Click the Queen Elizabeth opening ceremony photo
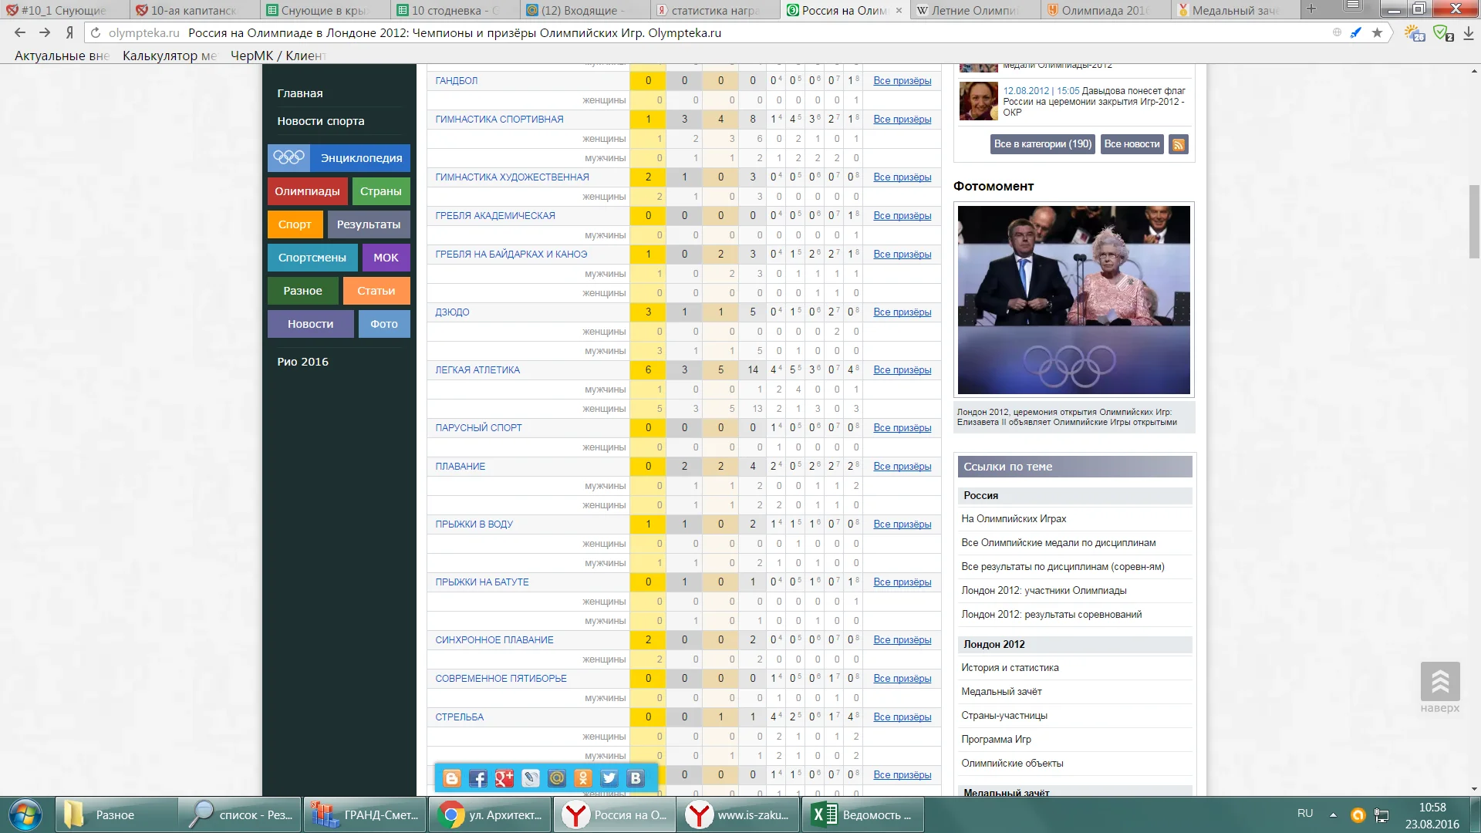The width and height of the screenshot is (1481, 833). coord(1074,299)
